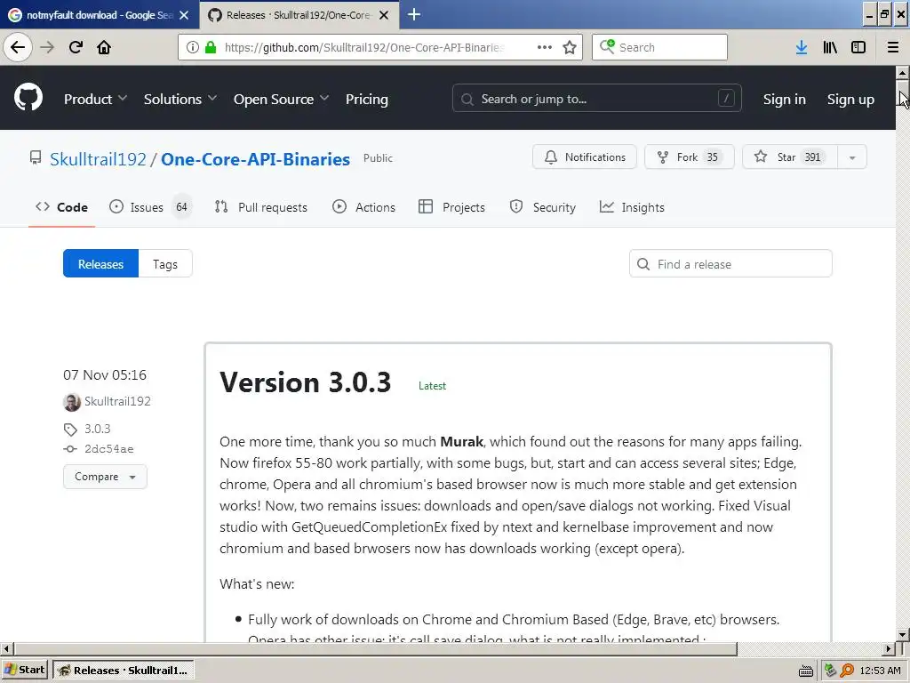Click Sign in link

(x=784, y=100)
